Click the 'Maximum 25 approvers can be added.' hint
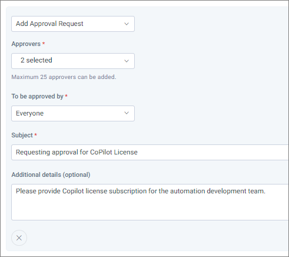The width and height of the screenshot is (289, 257). click(x=64, y=77)
